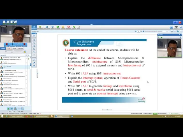Click the middle magnifier tool

coord(34,43)
